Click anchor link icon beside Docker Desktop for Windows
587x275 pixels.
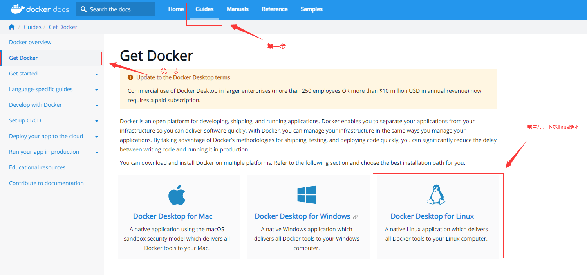[x=355, y=217]
